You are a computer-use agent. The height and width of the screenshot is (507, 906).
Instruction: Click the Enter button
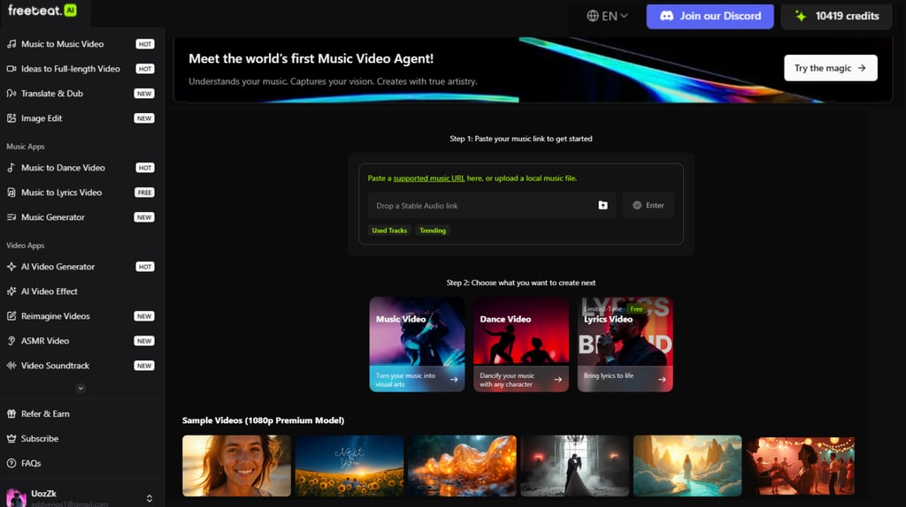pos(649,205)
